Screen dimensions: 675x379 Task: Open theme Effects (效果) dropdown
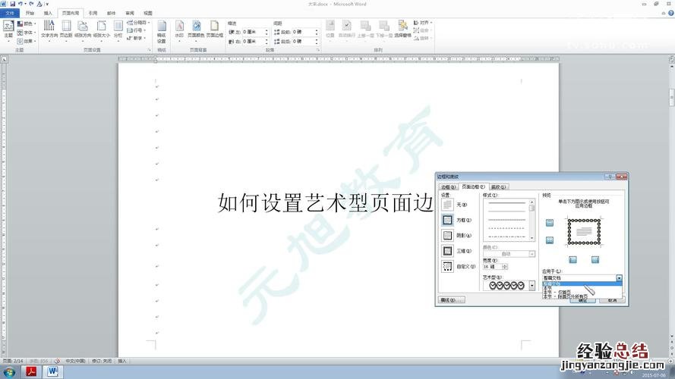point(27,41)
